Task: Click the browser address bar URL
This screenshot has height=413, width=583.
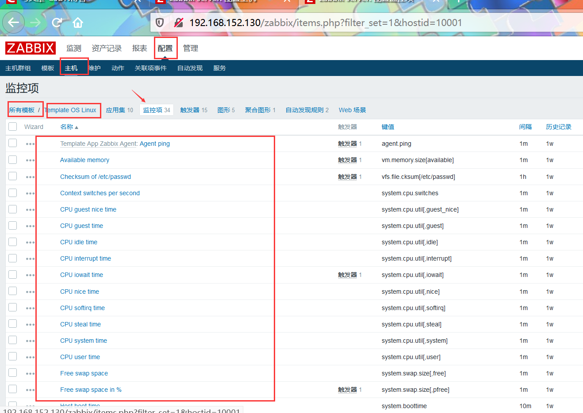Action: coord(326,23)
